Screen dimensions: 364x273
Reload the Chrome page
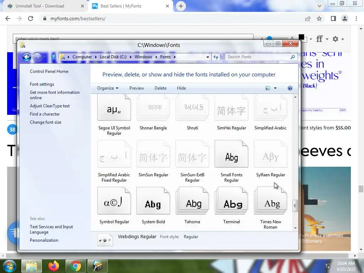tap(31, 18)
